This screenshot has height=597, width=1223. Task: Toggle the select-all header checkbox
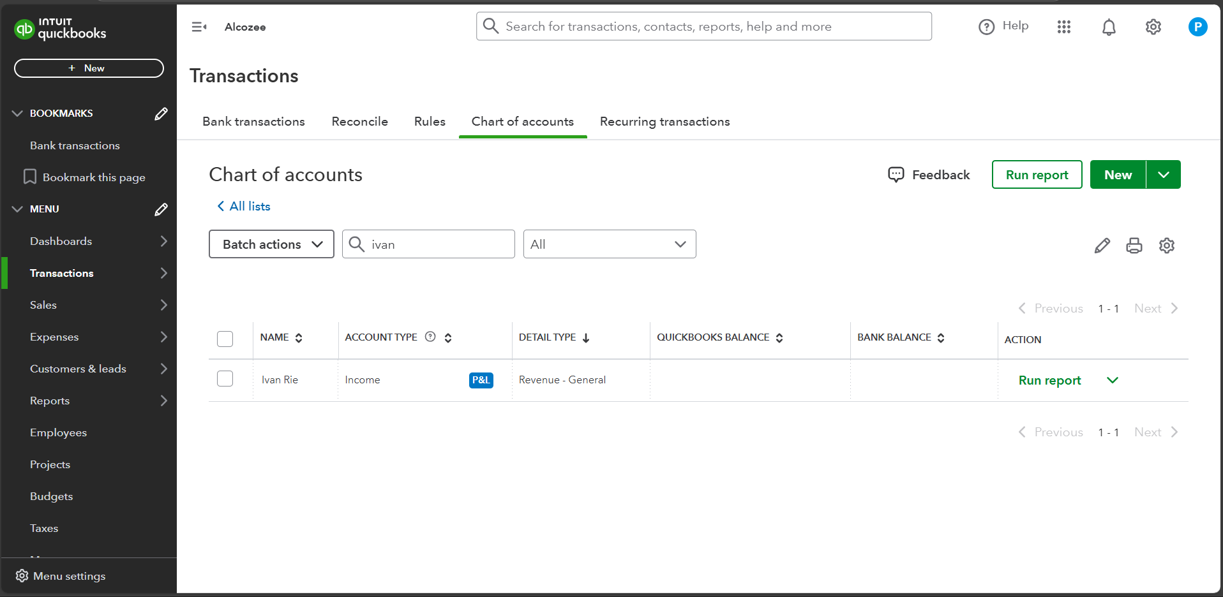225,339
